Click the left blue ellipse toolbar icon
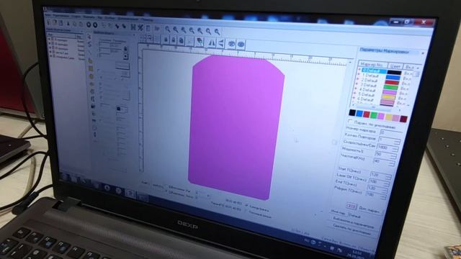Screen dimensions: 461x259 231,44
